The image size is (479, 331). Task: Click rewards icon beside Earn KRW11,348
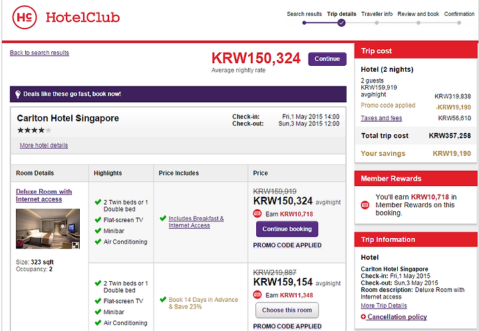coord(257,294)
